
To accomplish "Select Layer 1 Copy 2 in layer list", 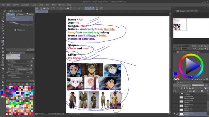I will pos(193,97).
